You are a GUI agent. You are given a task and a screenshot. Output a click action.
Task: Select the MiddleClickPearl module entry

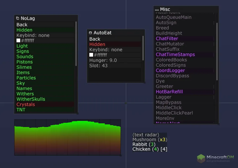(174, 113)
